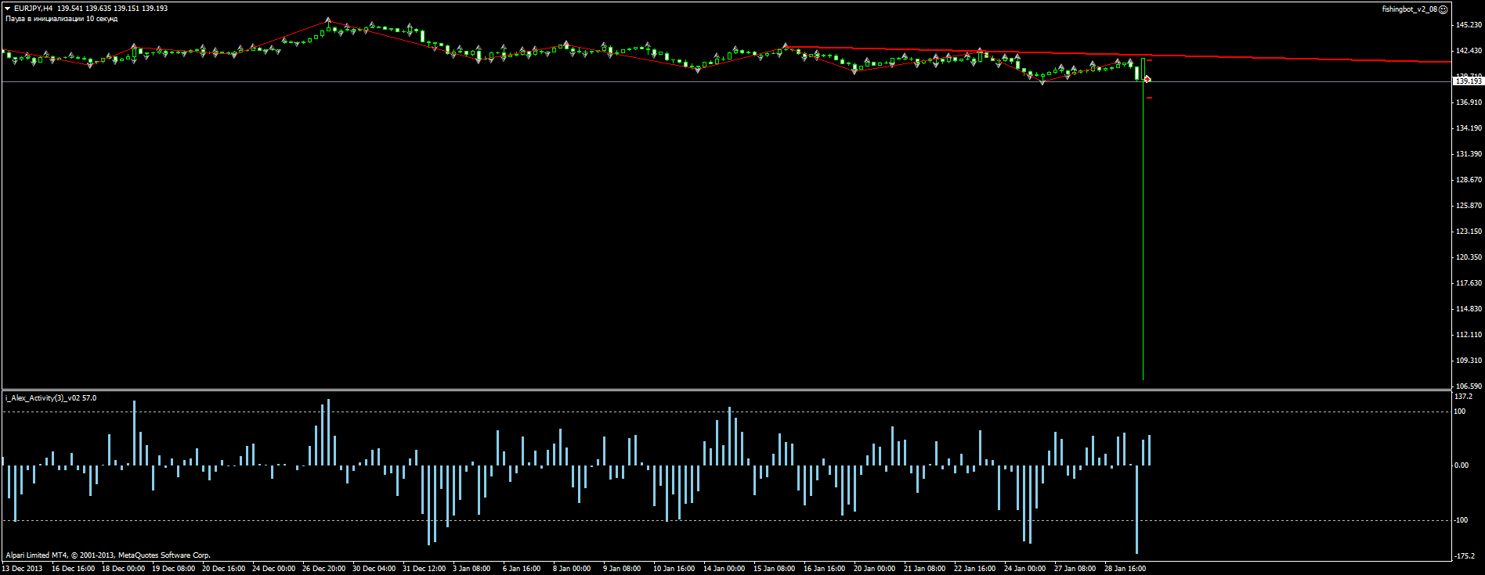Click the 16 Dec 16:00 time label
This screenshot has width=1485, height=575.
pos(73,569)
